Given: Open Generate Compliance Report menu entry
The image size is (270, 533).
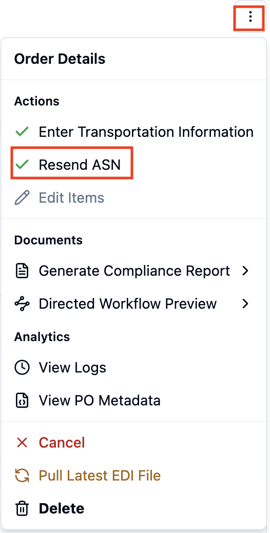Looking at the screenshot, I should pos(134,271).
